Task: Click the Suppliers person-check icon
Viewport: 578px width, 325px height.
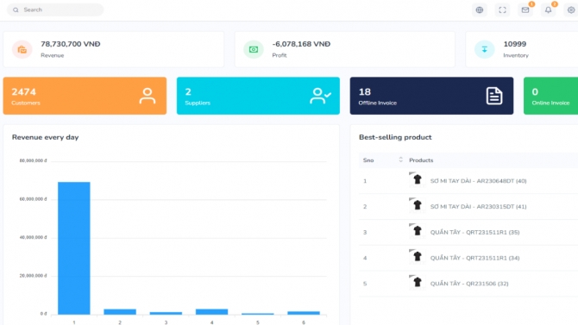Action: tap(320, 96)
